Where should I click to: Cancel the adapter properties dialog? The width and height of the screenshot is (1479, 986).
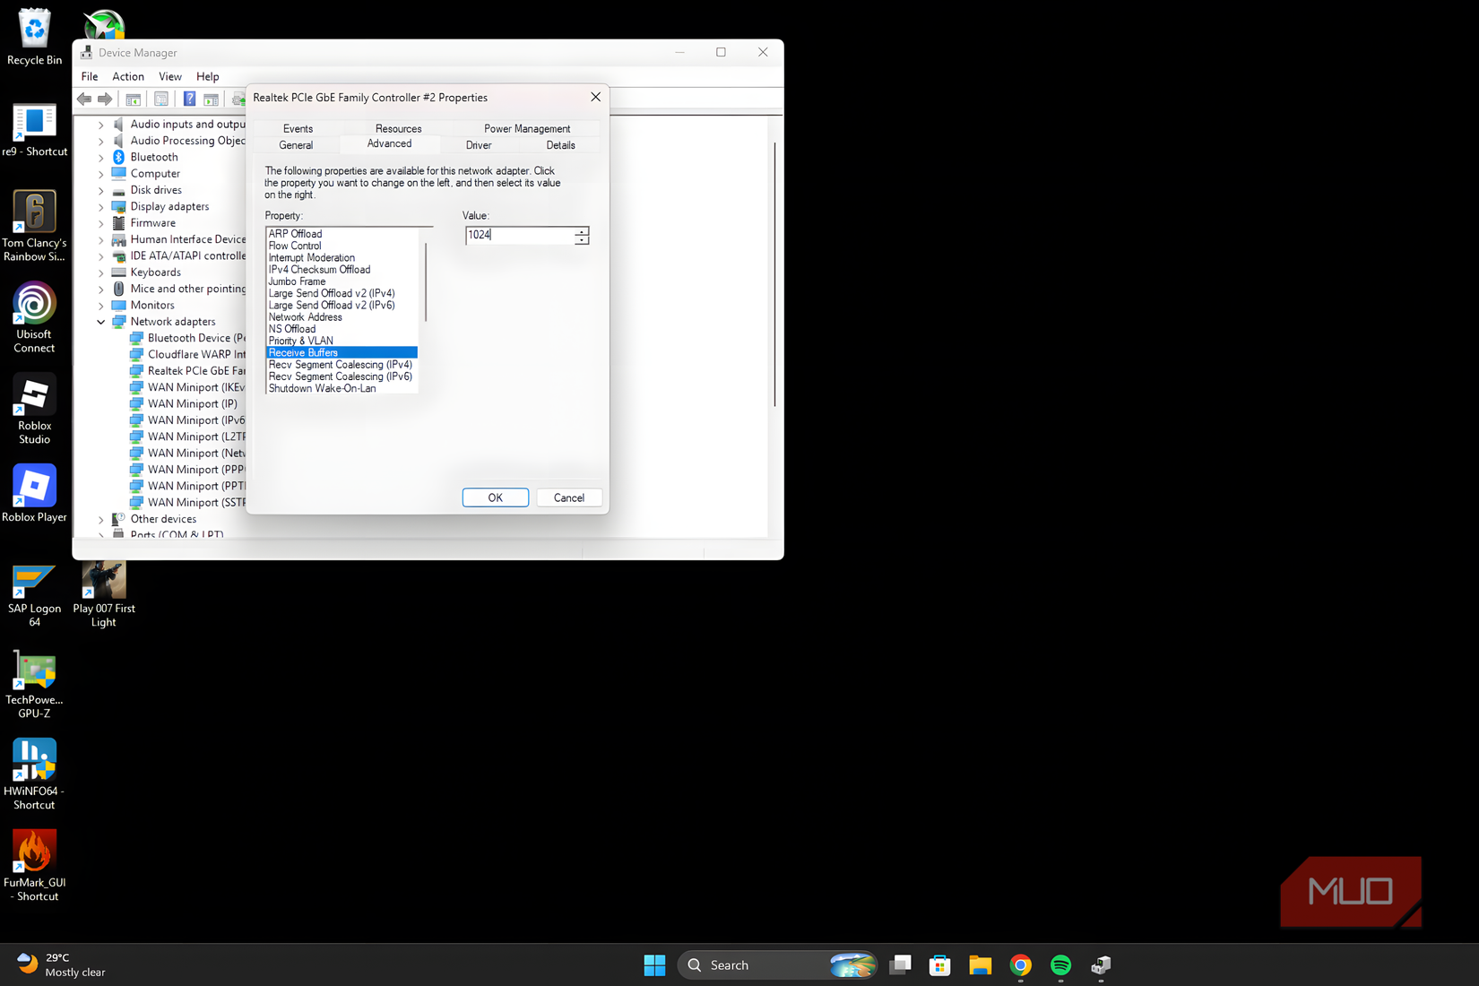pyautogui.click(x=569, y=497)
